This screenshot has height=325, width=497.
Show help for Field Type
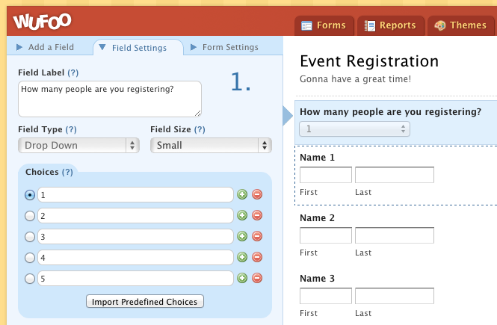point(71,129)
